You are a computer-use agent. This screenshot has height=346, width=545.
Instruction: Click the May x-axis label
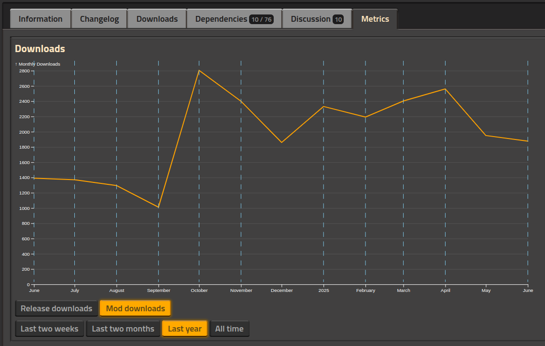486,291
